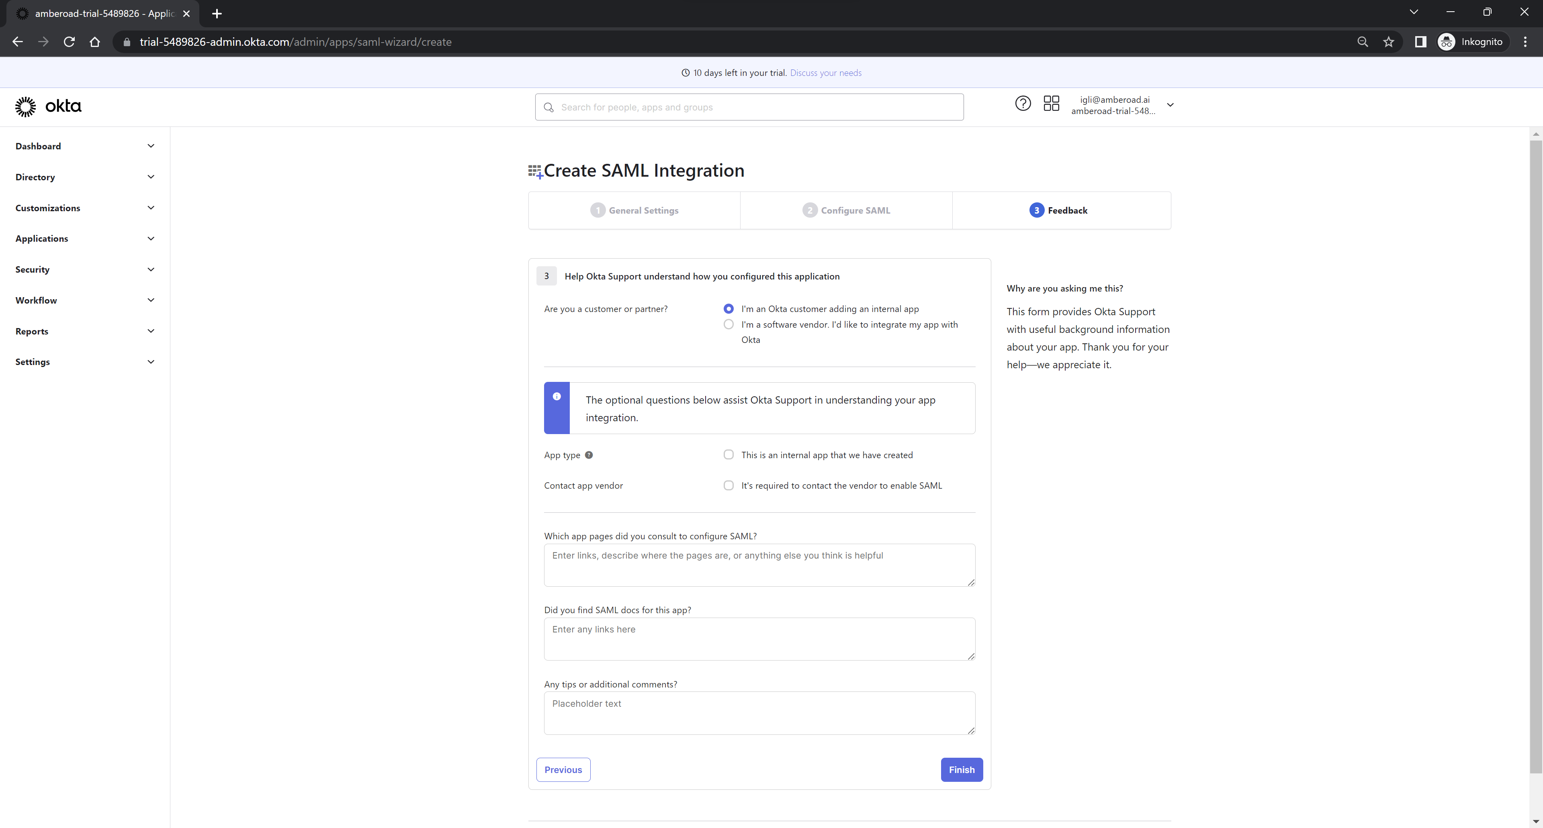
Task: Click the search magnifier icon in Okta search
Action: click(548, 107)
